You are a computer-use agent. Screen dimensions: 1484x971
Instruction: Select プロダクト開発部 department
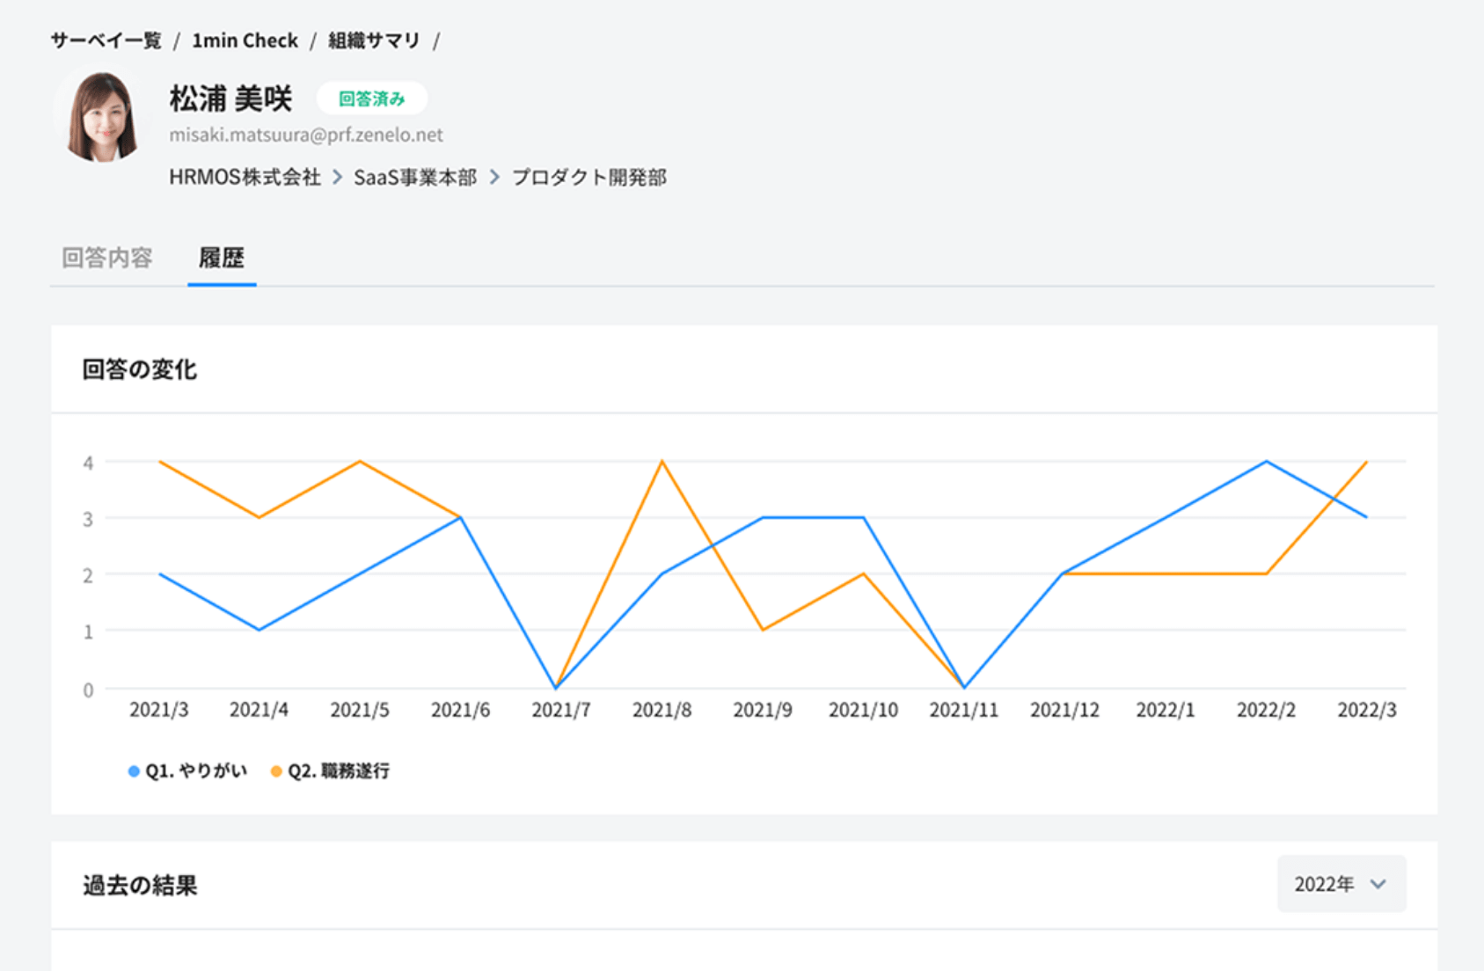tap(589, 178)
